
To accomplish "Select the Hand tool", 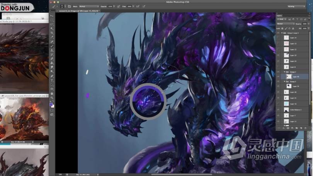I will pos(52,94).
